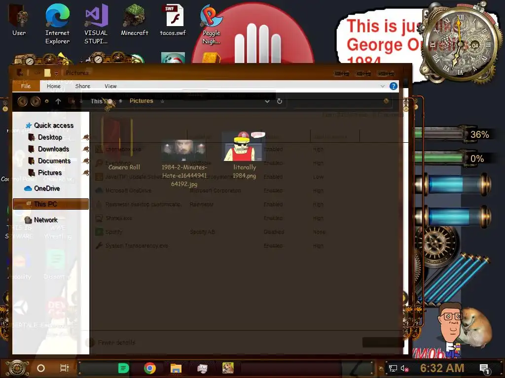
Task: Open the dog box app on taskbar
Action: coord(228,368)
